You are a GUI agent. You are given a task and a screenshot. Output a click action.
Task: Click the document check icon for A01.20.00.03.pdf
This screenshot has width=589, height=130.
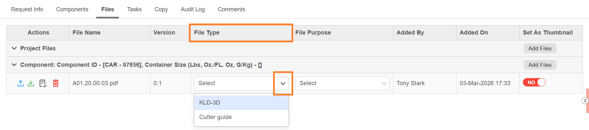(43, 83)
